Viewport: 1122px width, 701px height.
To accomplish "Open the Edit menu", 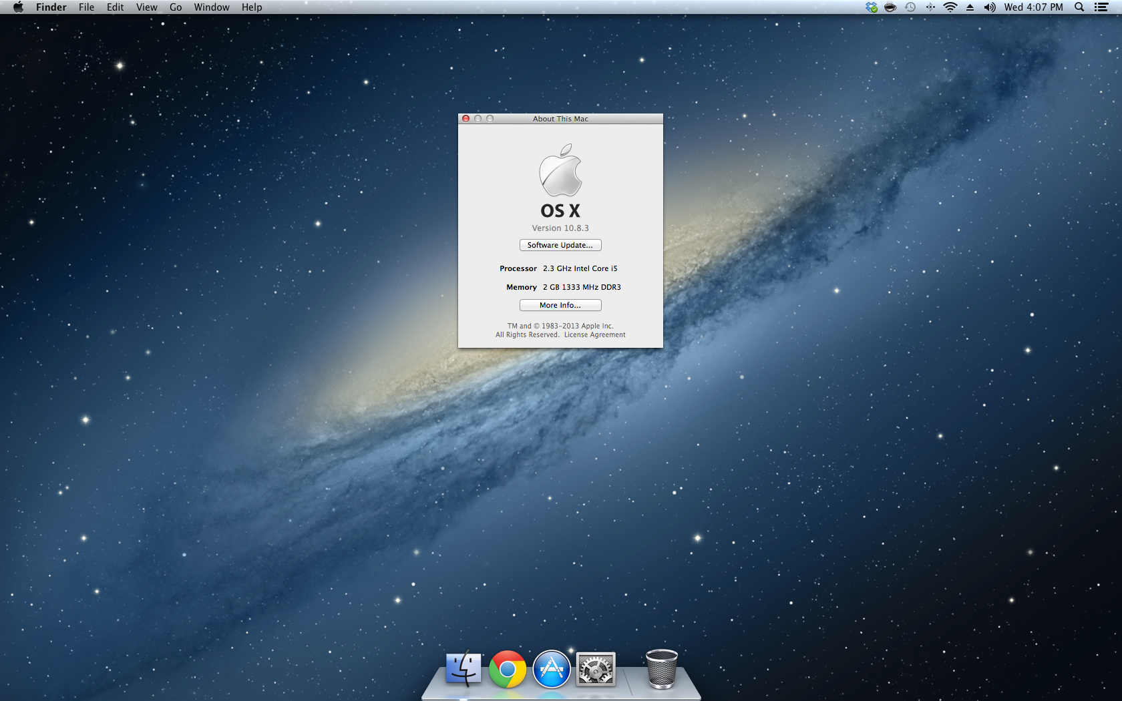I will click(116, 7).
